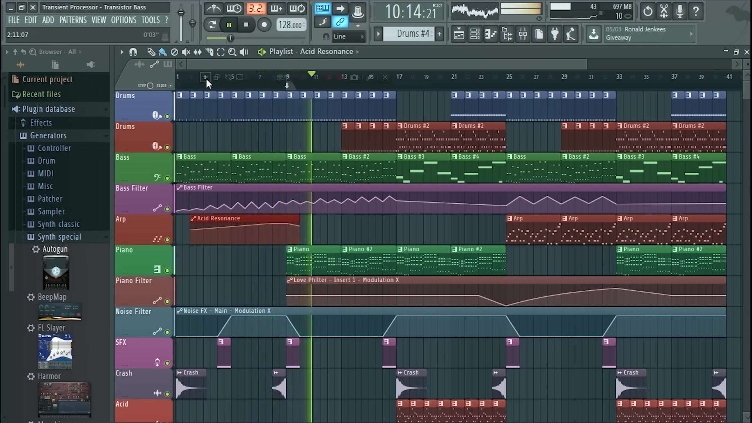The width and height of the screenshot is (752, 423).
Task: Open the PATTERNS menu
Action: (73, 20)
